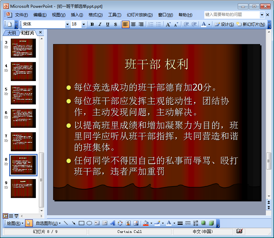
Task: Select slide 3 thumbnail
Action: [x=23, y=48]
